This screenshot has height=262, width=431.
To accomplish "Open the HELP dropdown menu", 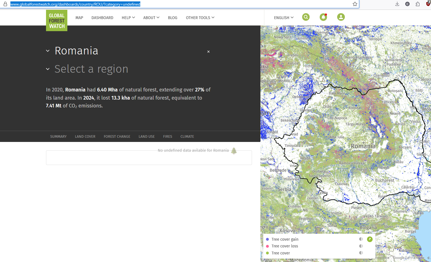I will [128, 18].
